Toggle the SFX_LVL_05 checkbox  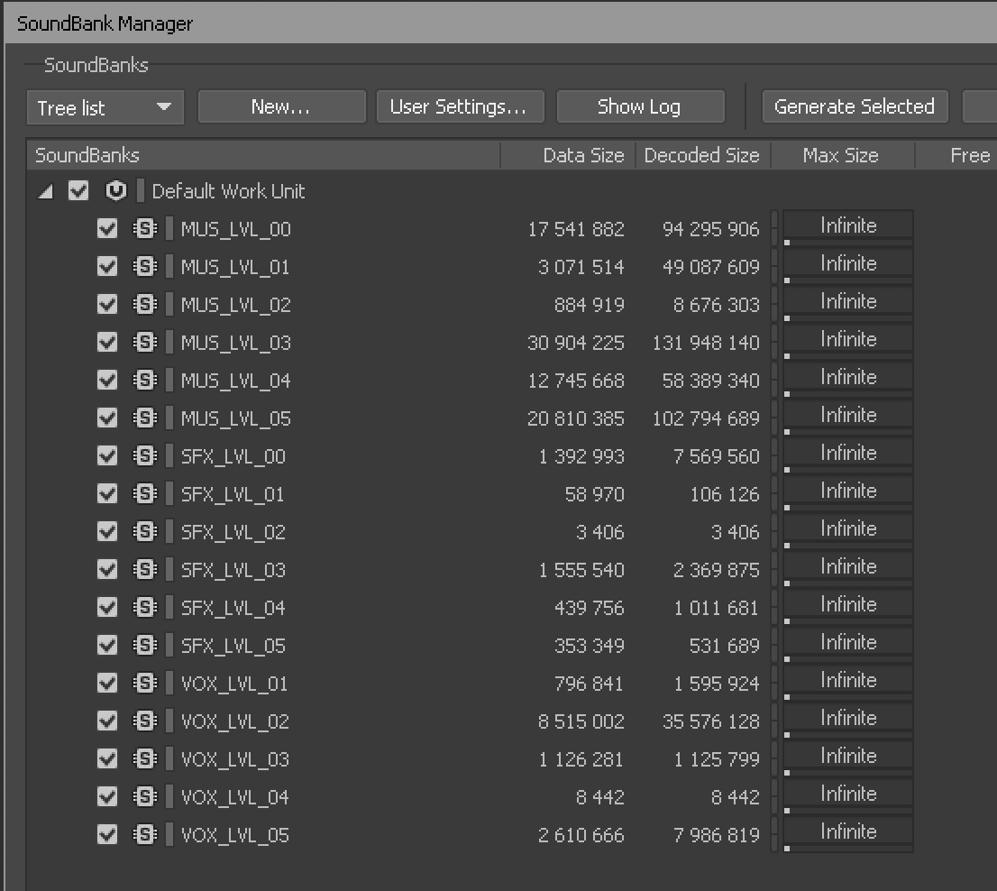(x=107, y=645)
